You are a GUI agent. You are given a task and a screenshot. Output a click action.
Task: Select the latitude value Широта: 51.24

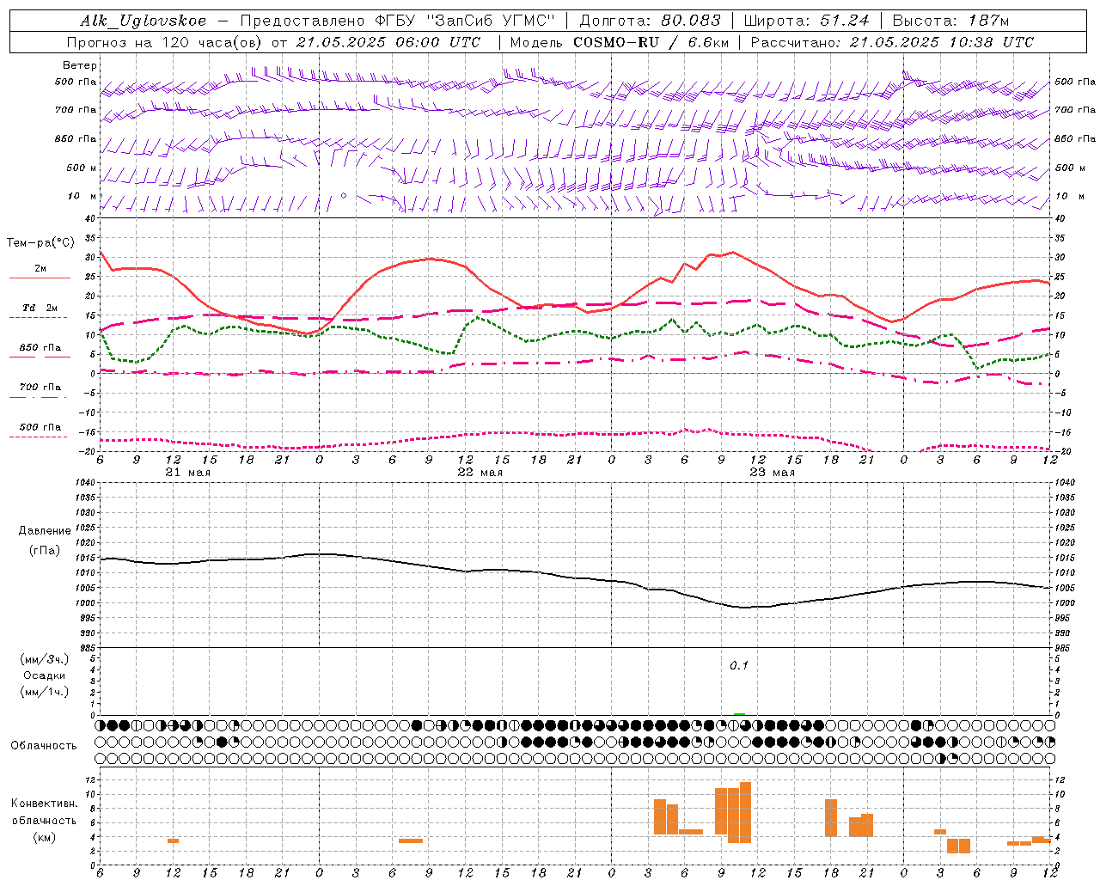click(x=806, y=21)
